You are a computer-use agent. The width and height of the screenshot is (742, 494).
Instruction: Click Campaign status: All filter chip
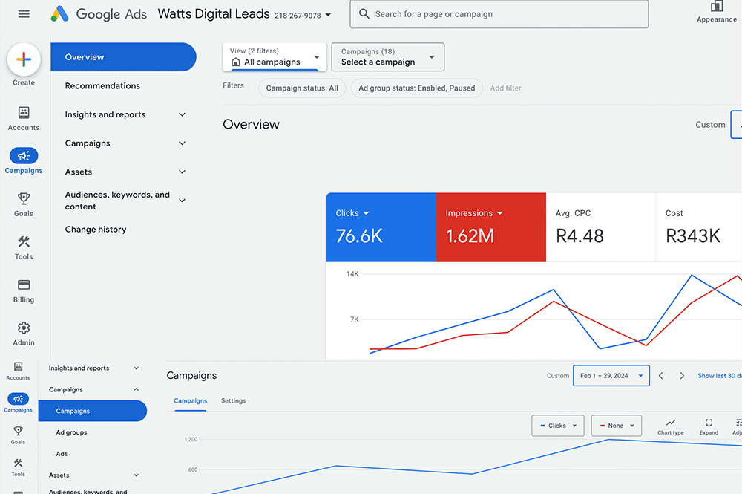click(x=302, y=88)
